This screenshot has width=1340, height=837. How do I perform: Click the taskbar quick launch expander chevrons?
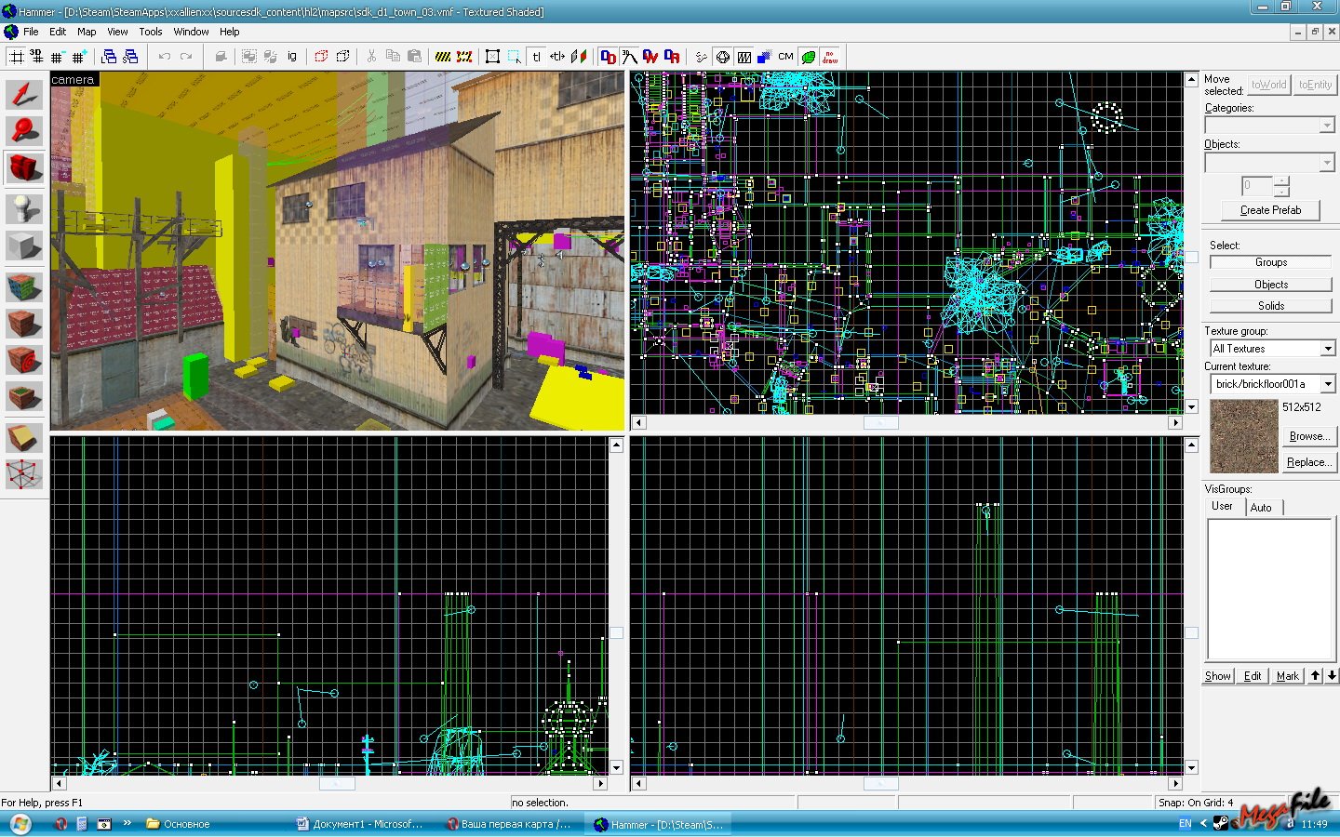coord(127,823)
